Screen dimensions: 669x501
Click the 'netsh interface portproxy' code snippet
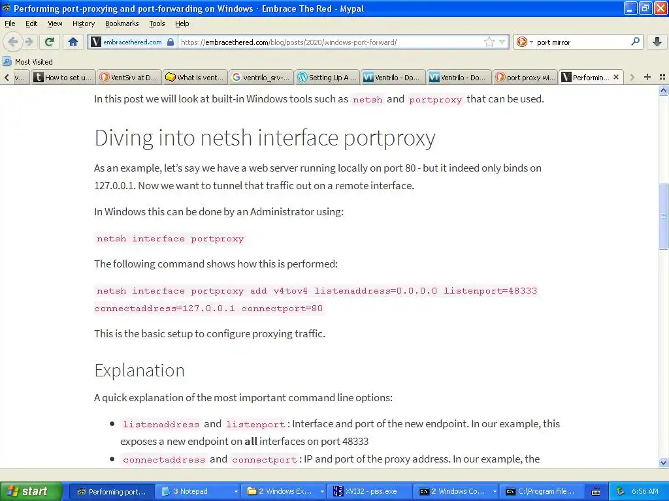[171, 239]
